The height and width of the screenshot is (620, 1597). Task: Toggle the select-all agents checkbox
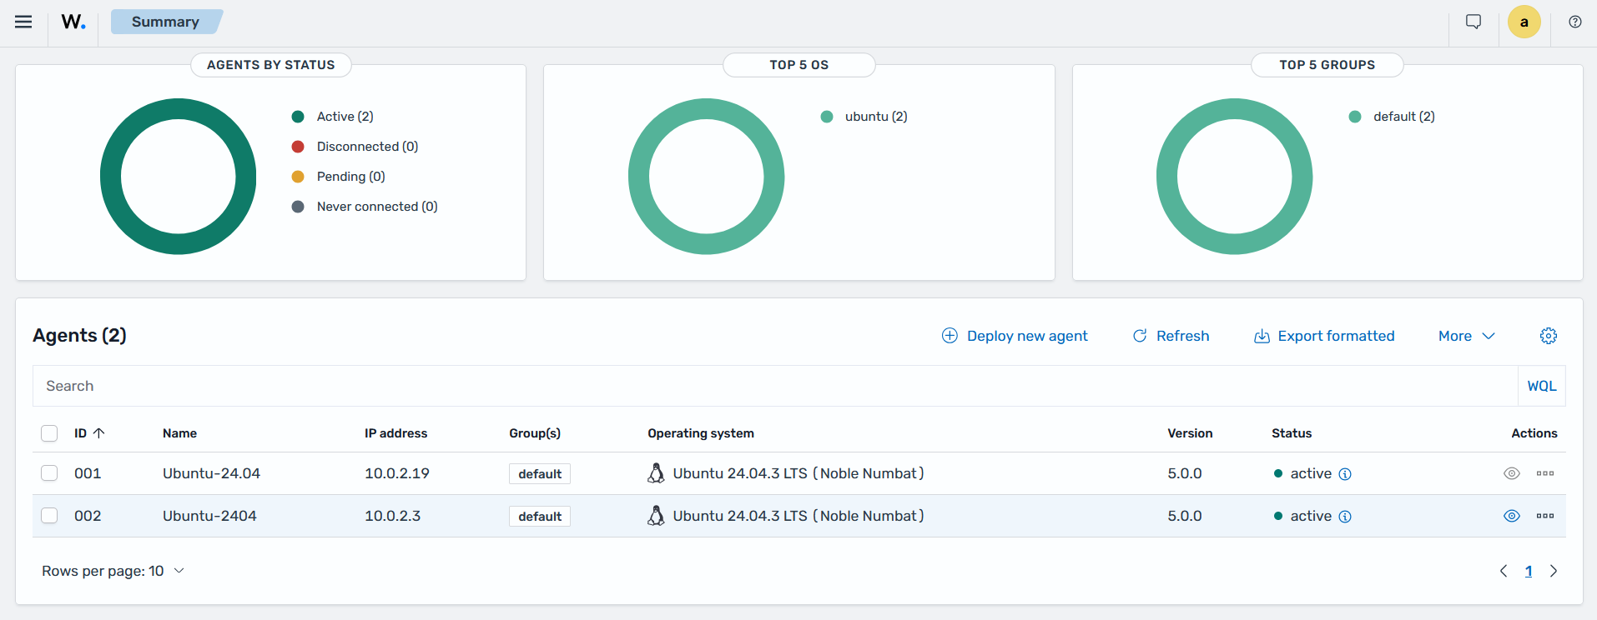coord(49,433)
